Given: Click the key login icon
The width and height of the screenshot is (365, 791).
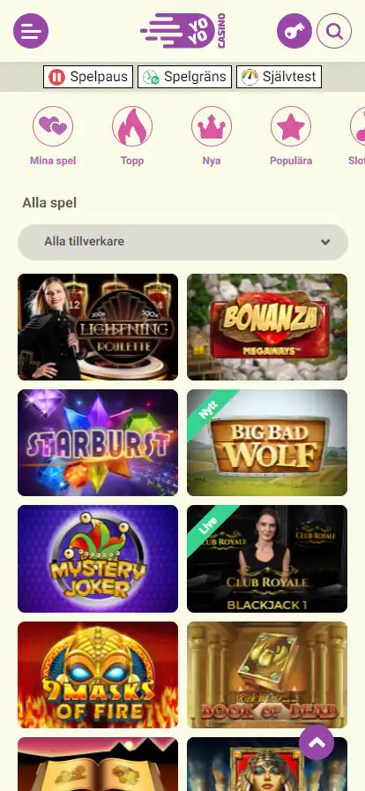Looking at the screenshot, I should pos(294,31).
